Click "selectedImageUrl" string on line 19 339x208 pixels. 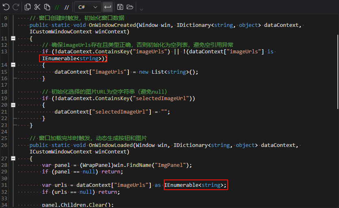click(161, 99)
